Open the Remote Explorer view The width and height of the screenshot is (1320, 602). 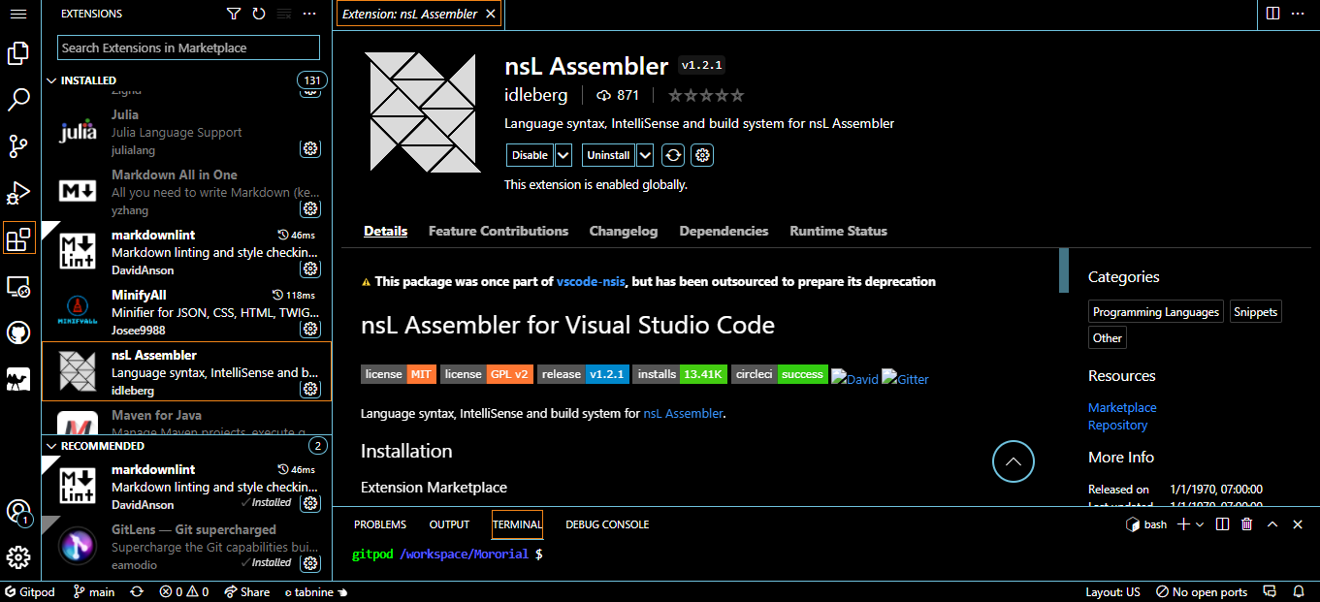pos(18,286)
